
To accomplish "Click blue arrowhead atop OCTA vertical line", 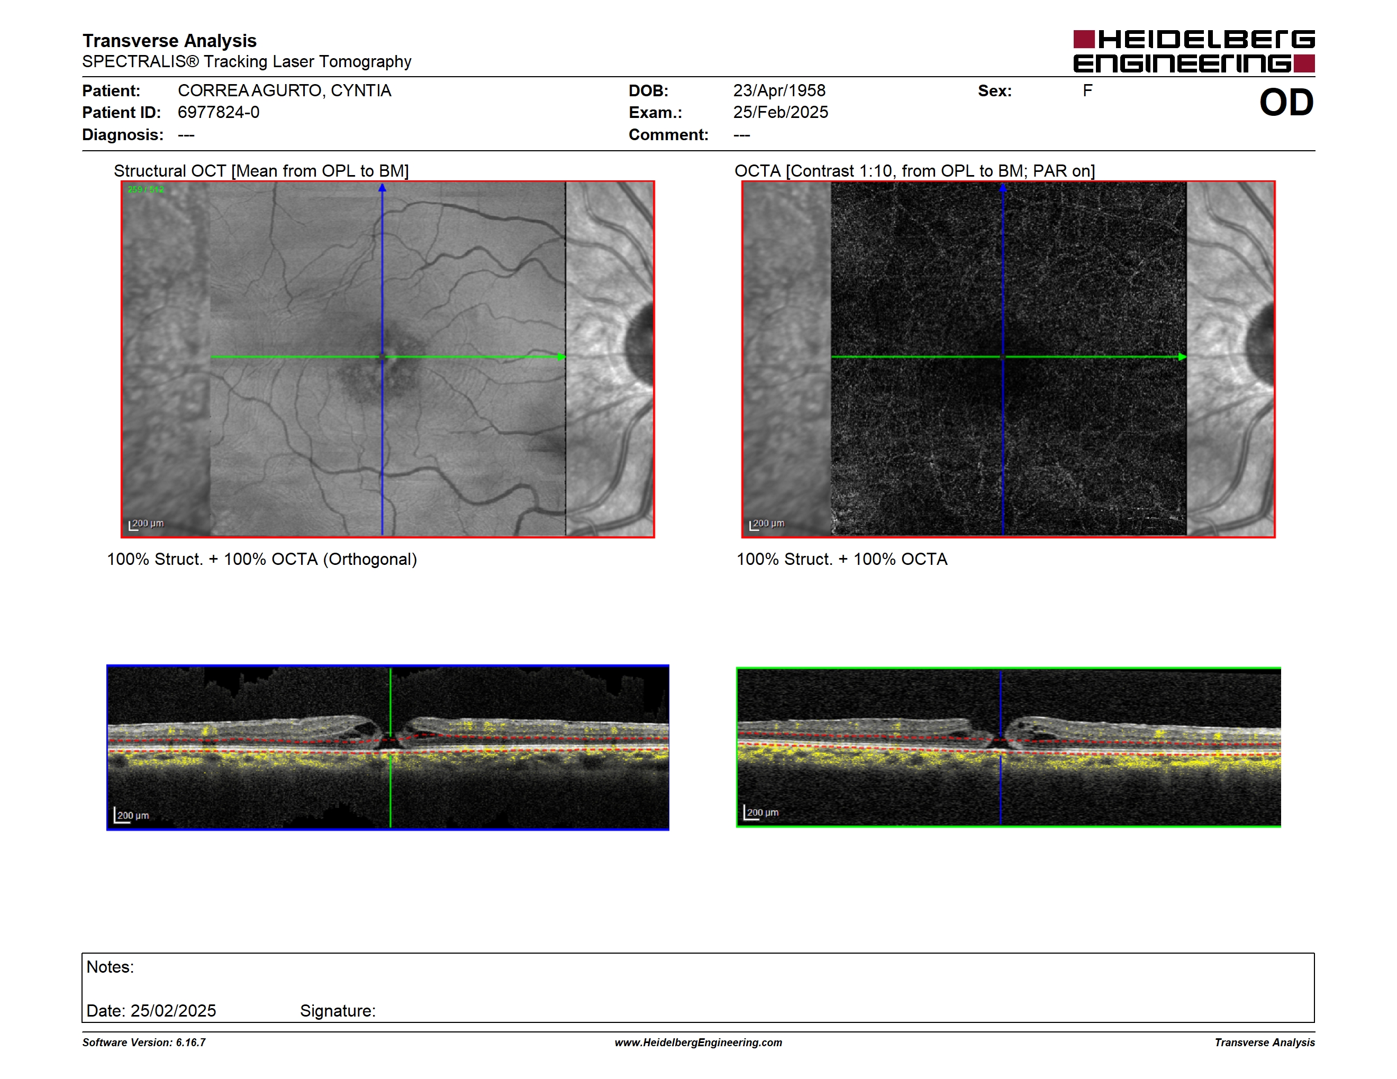I will point(1003,188).
